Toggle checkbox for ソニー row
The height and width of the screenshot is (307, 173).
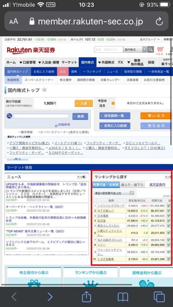point(169,245)
